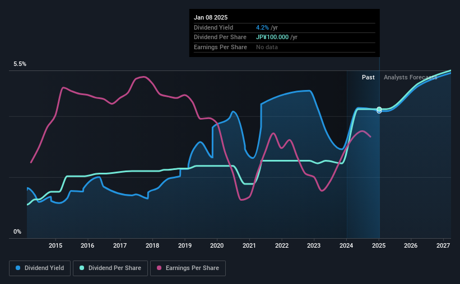460x284 pixels.
Task: Click the tooltip Dividend Yield row label
Action: point(213,27)
